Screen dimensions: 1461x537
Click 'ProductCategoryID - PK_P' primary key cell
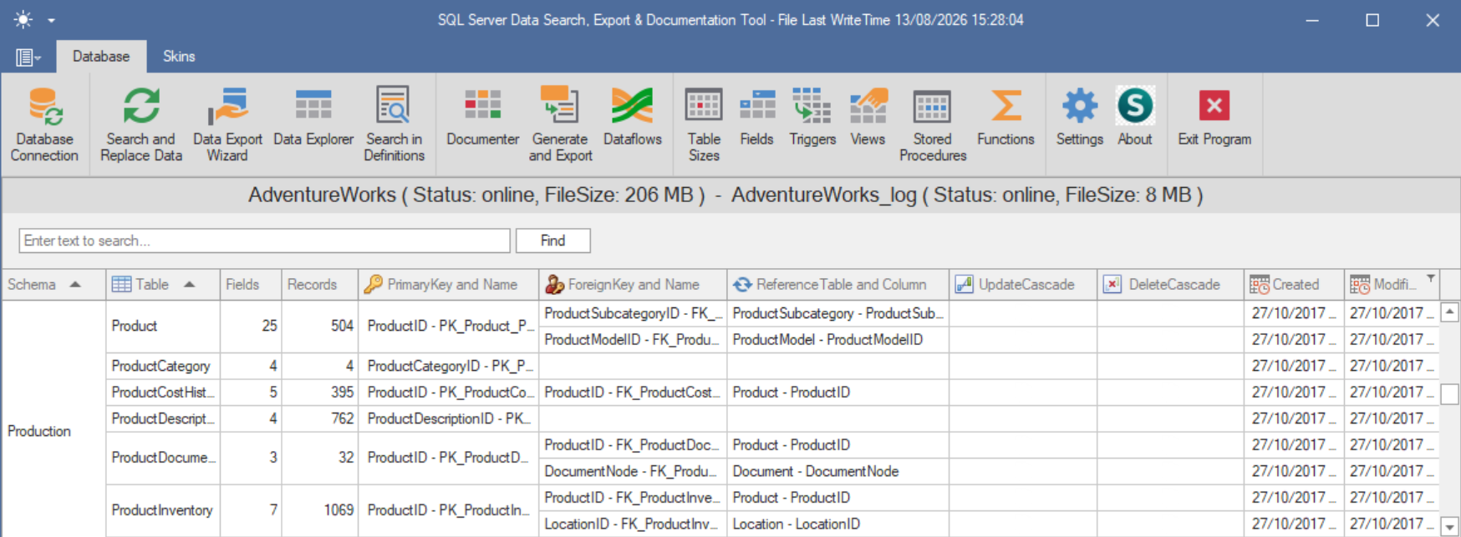point(449,366)
